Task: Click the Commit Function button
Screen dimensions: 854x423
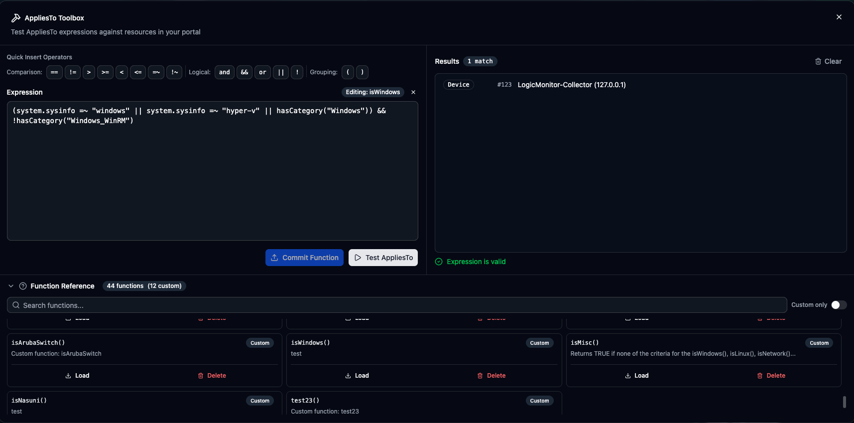Action: click(x=304, y=258)
